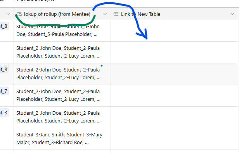Click the empty Link cell in the t_7 row
Screen dimensions: 239x153
(175, 96)
